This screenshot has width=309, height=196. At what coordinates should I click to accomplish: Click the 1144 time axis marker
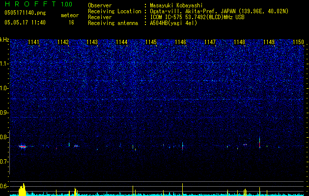point(122,42)
